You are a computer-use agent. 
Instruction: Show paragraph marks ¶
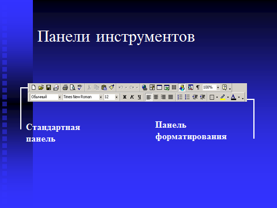tap(198, 87)
